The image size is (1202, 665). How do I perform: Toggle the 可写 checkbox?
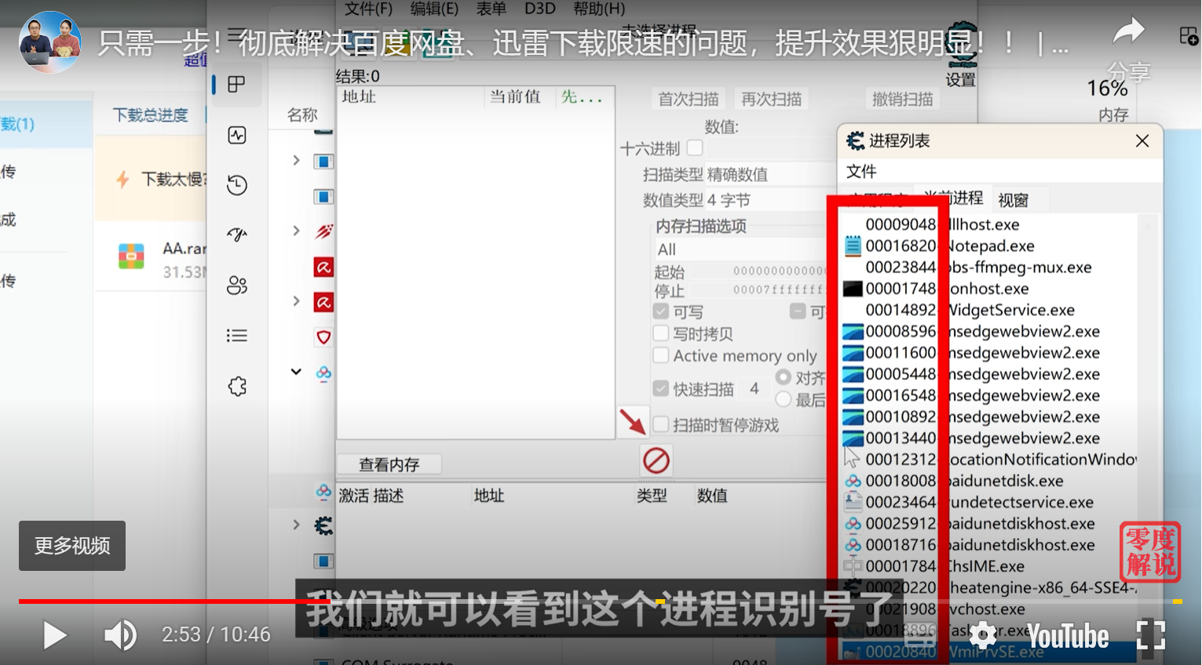click(x=661, y=311)
